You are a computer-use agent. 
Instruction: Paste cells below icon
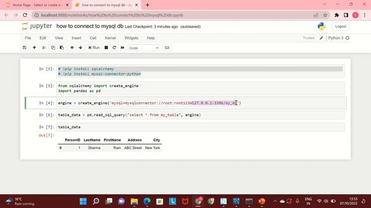pyautogui.click(x=62, y=47)
